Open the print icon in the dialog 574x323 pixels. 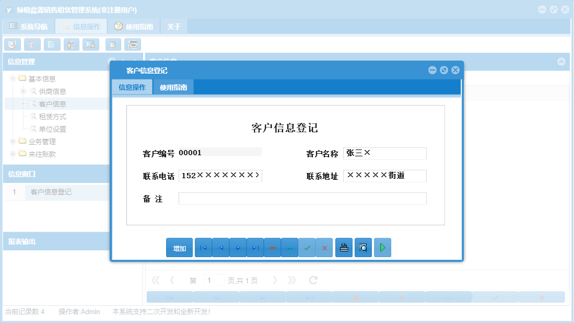[344, 247]
